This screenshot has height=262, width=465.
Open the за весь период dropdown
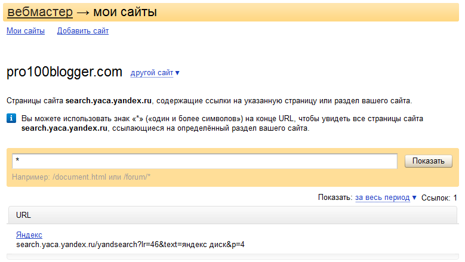[x=382, y=198]
